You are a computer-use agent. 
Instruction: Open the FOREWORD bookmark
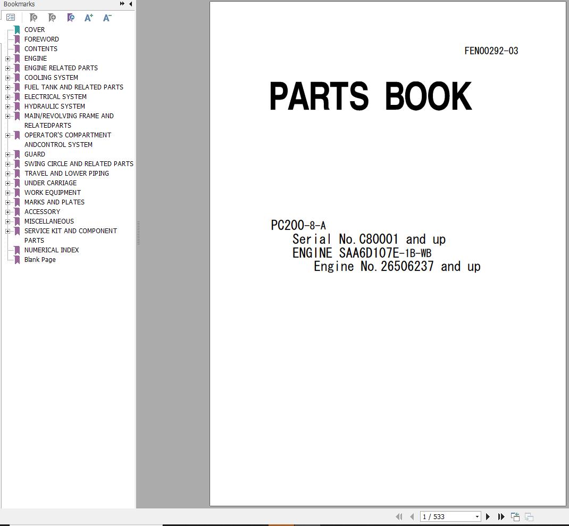point(41,39)
